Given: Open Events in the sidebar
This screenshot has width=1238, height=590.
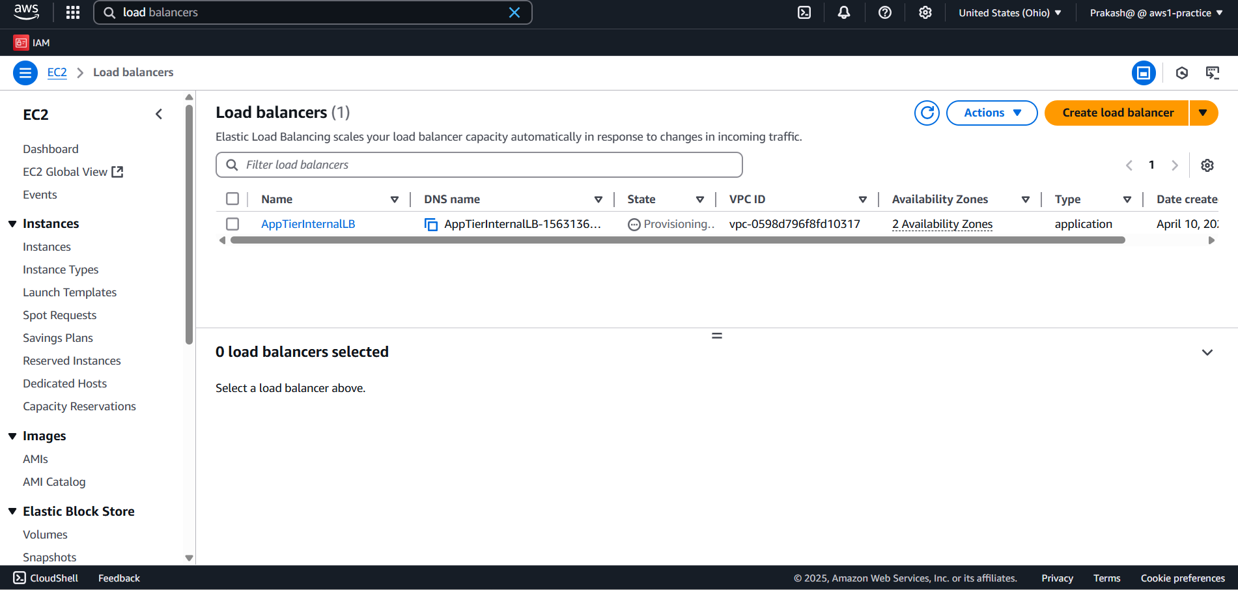Looking at the screenshot, I should 40,195.
